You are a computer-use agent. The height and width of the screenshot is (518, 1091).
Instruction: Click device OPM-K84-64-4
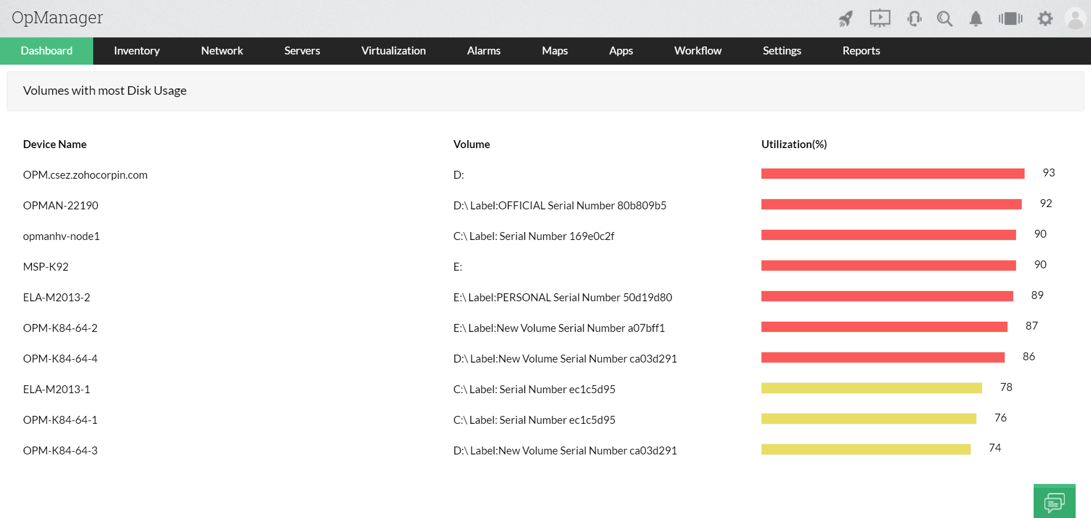(x=60, y=359)
